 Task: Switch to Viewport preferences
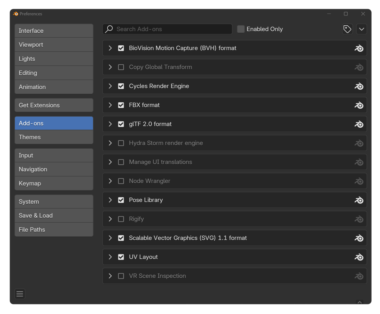(54, 45)
